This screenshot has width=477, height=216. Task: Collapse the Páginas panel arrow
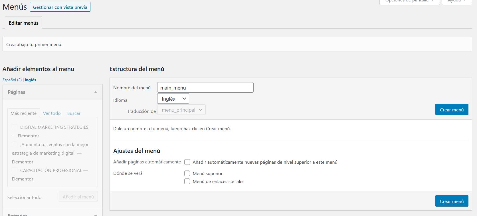tap(96, 92)
